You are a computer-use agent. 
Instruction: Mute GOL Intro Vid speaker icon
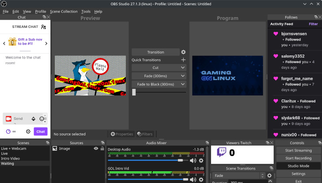pyautogui.click(x=193, y=180)
